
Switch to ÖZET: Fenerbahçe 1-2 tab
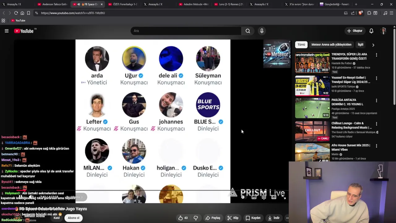tap(123, 4)
